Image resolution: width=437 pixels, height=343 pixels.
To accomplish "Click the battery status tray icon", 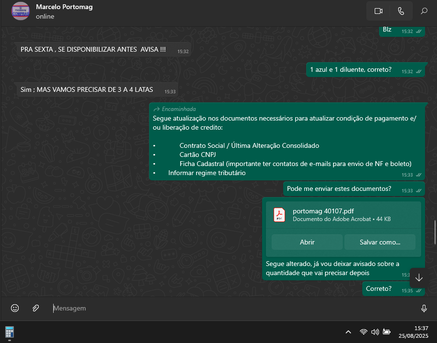I will click(x=387, y=332).
